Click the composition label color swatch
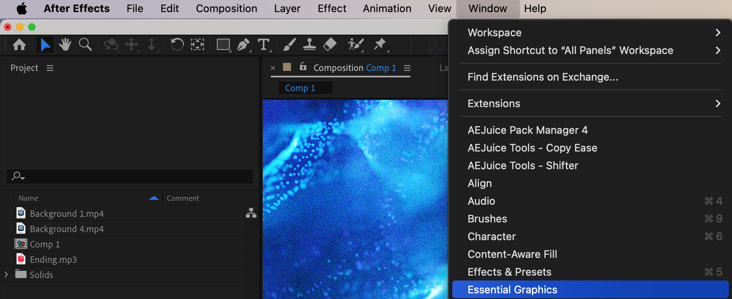732x299 pixels. tap(287, 67)
